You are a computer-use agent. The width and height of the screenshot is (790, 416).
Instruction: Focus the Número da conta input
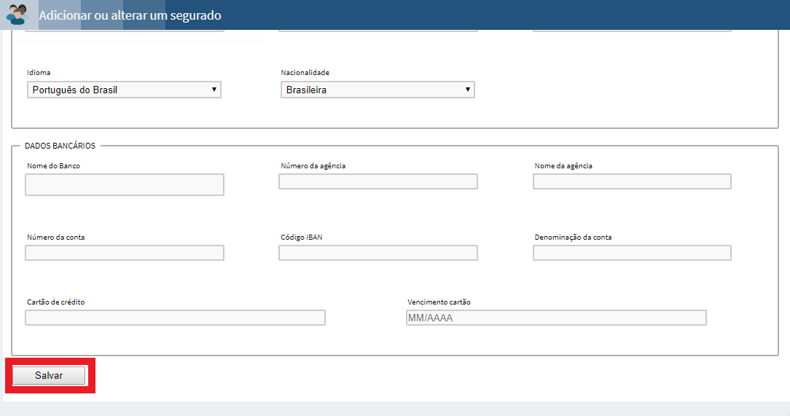(125, 253)
